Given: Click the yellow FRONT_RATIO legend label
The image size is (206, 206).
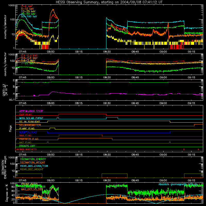Looking at the screenshot, I should pos(29,184).
